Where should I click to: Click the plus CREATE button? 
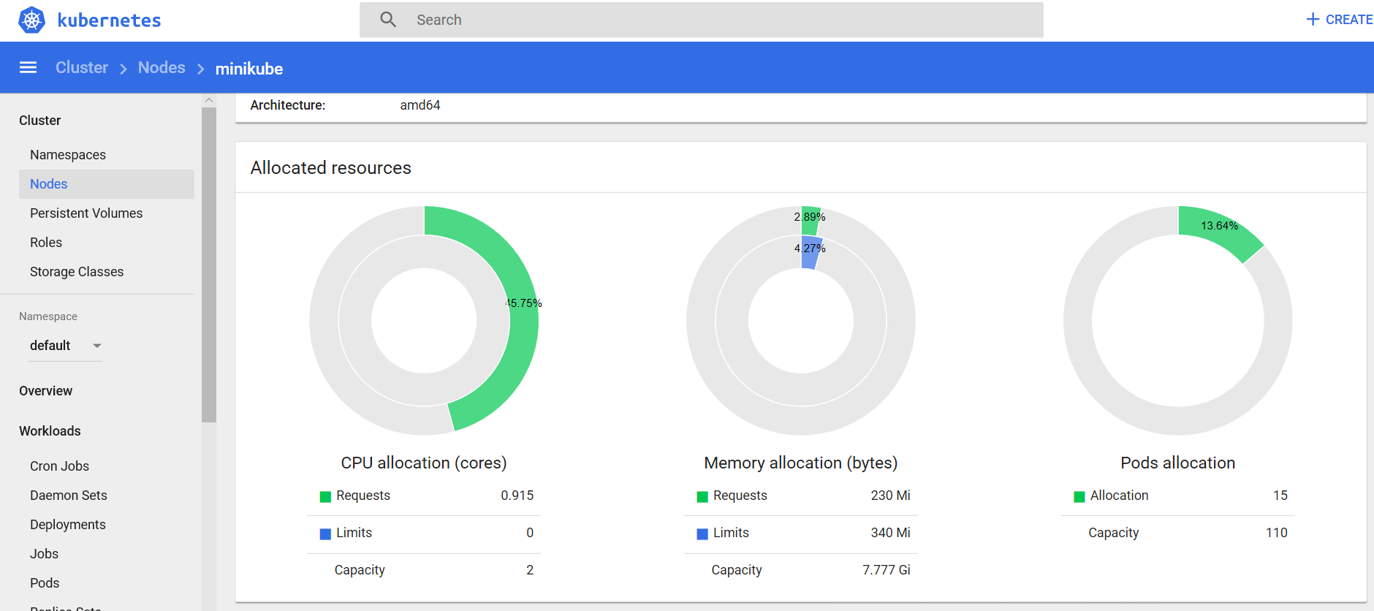click(1339, 20)
